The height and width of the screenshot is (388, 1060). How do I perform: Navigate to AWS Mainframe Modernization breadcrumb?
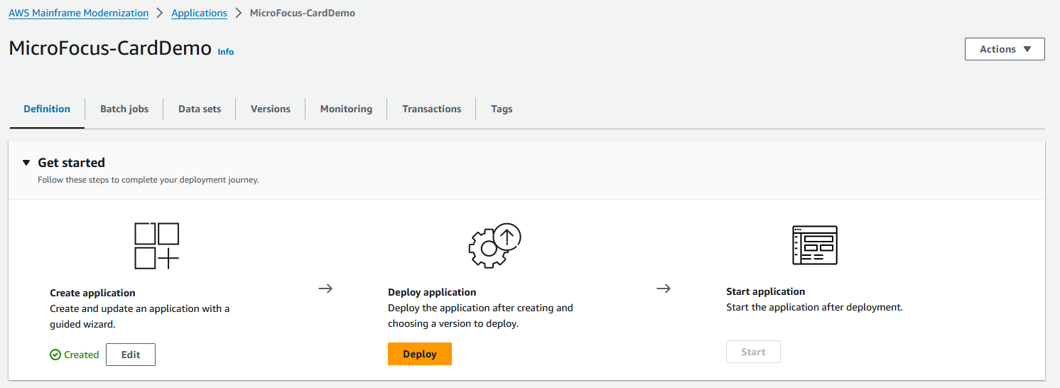[x=78, y=13]
